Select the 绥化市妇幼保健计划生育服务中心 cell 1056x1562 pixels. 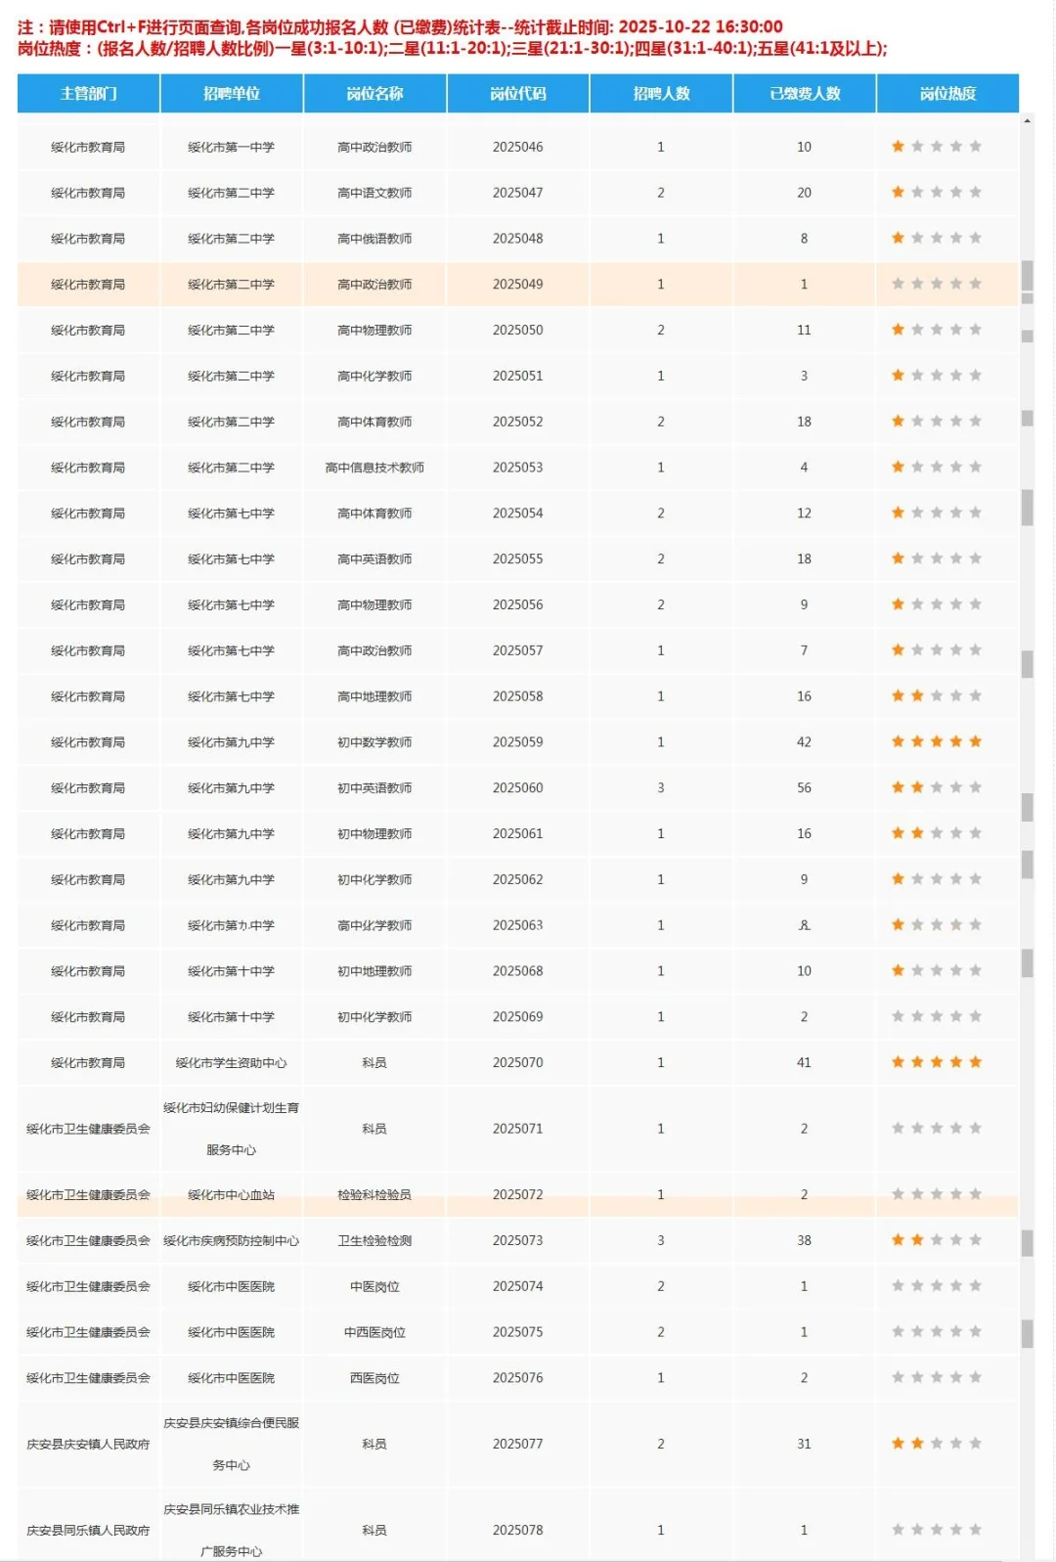(x=232, y=1129)
